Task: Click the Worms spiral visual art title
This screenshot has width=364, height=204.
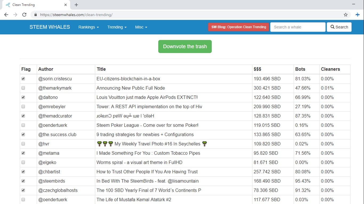Action: pos(139,162)
